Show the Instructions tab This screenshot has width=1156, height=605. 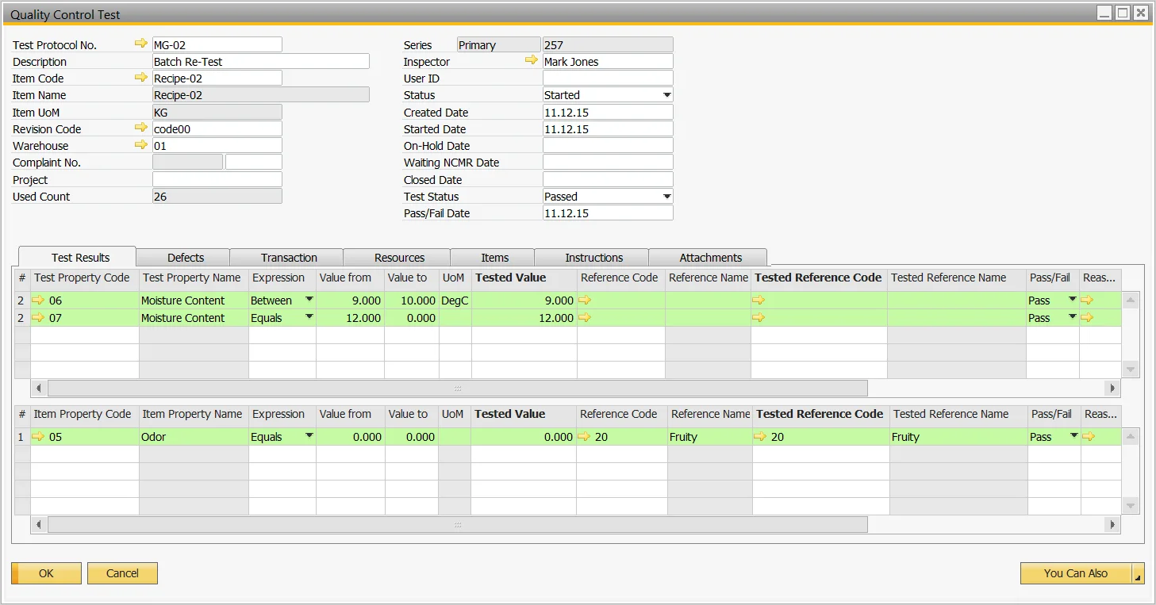coord(593,258)
